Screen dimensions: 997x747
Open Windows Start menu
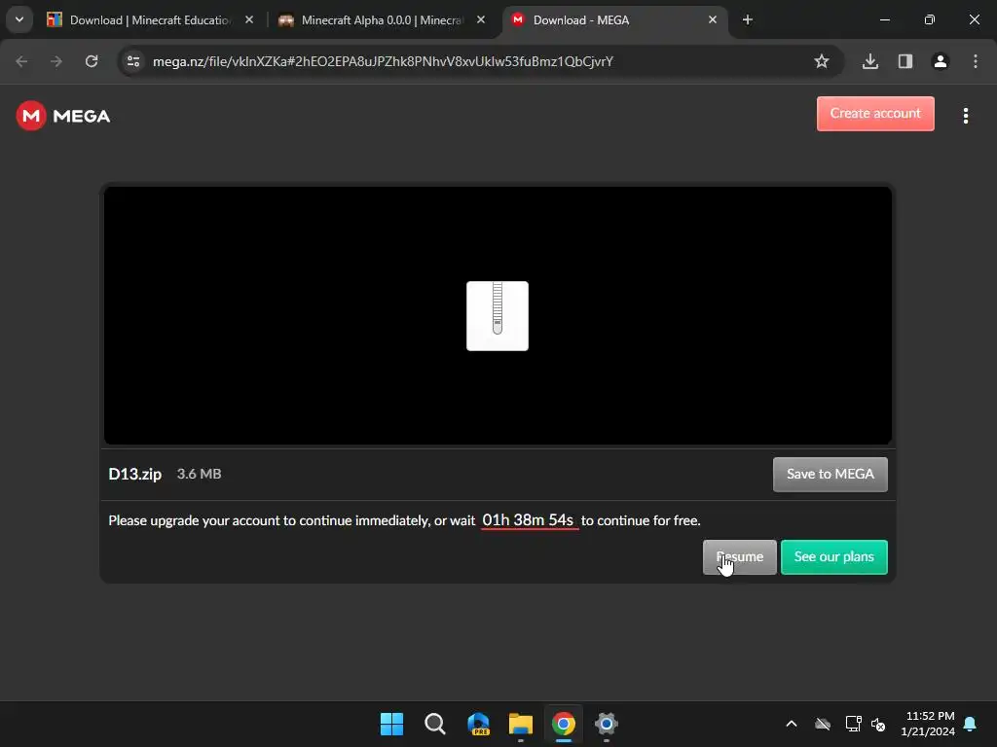pyautogui.click(x=391, y=724)
